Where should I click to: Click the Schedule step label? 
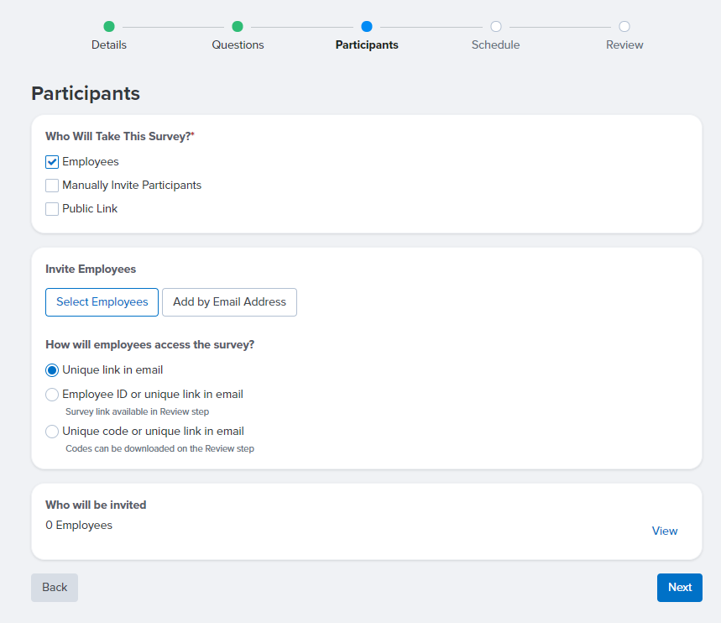pyautogui.click(x=495, y=44)
